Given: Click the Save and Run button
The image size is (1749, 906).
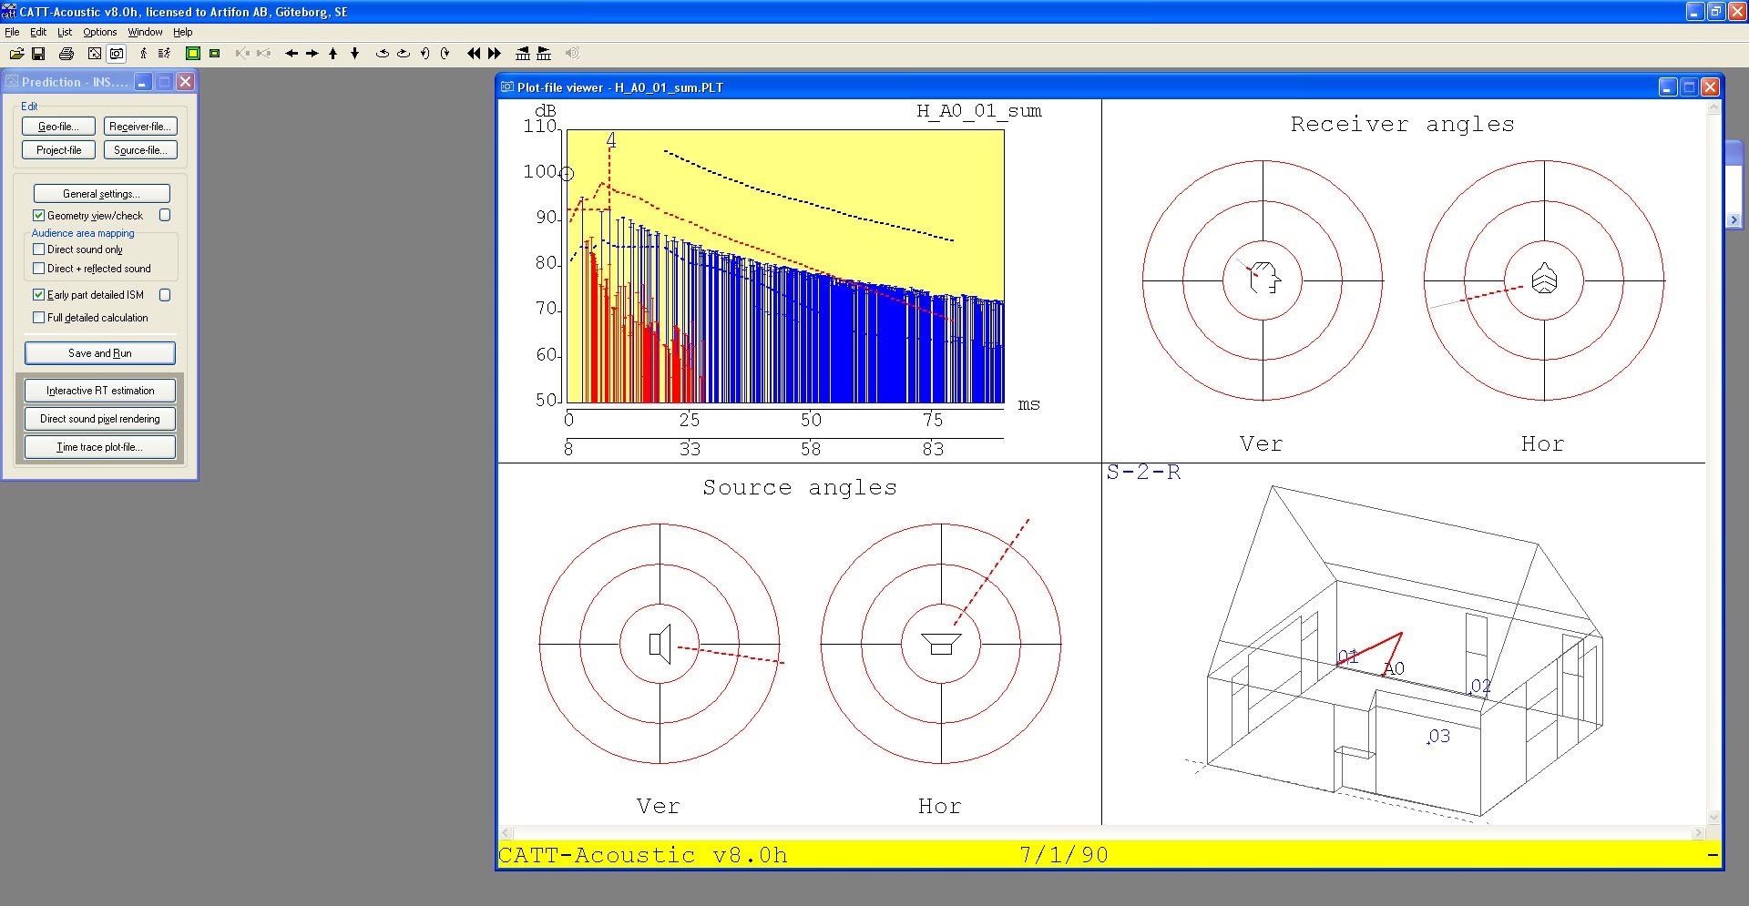Looking at the screenshot, I should [100, 353].
